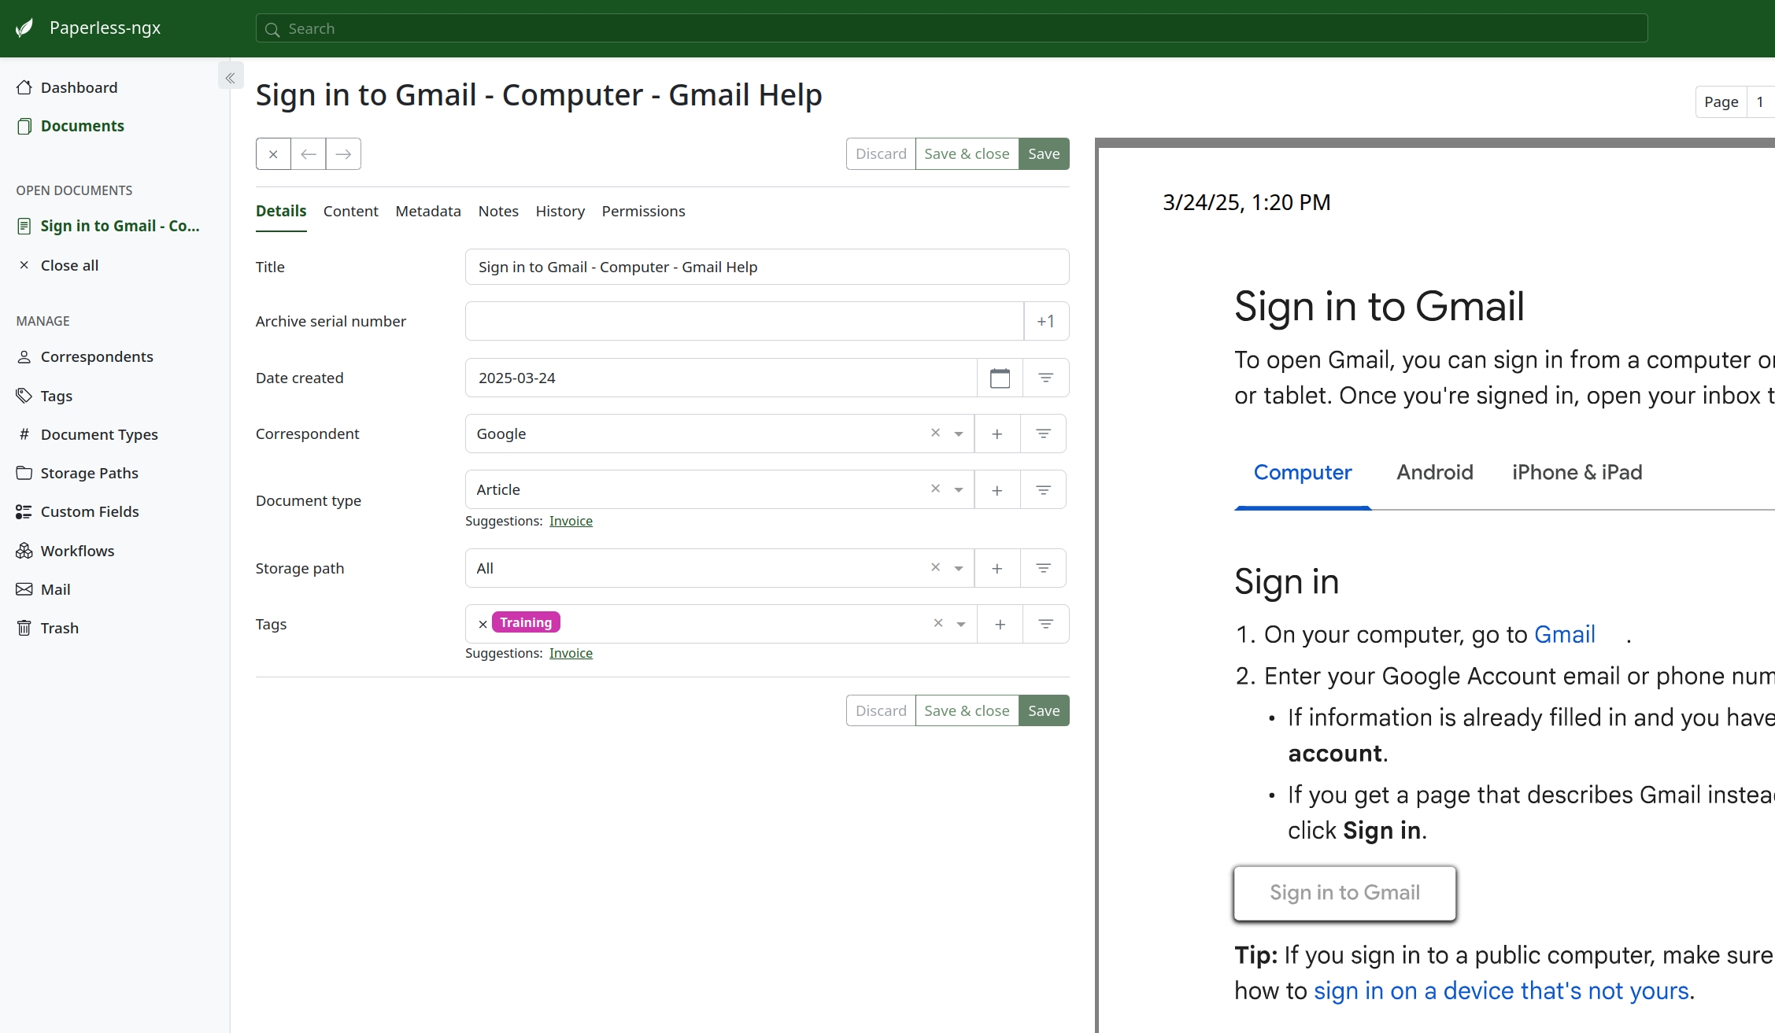Click the bottom Save & close button
The width and height of the screenshot is (1775, 1033).
coord(967,710)
